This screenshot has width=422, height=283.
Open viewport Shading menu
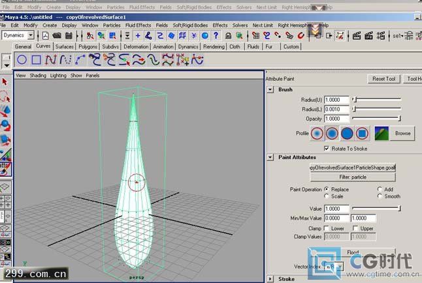(38, 76)
